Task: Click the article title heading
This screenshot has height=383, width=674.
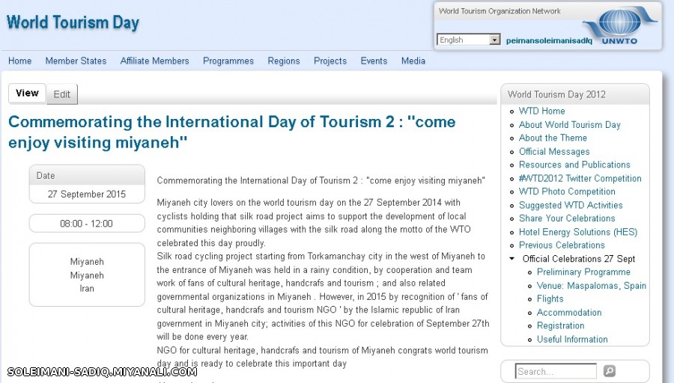Action: tap(231, 132)
